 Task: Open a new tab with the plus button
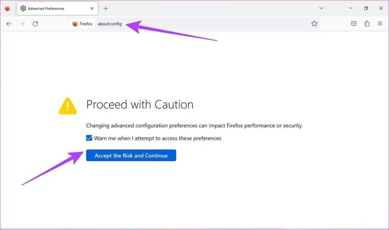point(106,8)
